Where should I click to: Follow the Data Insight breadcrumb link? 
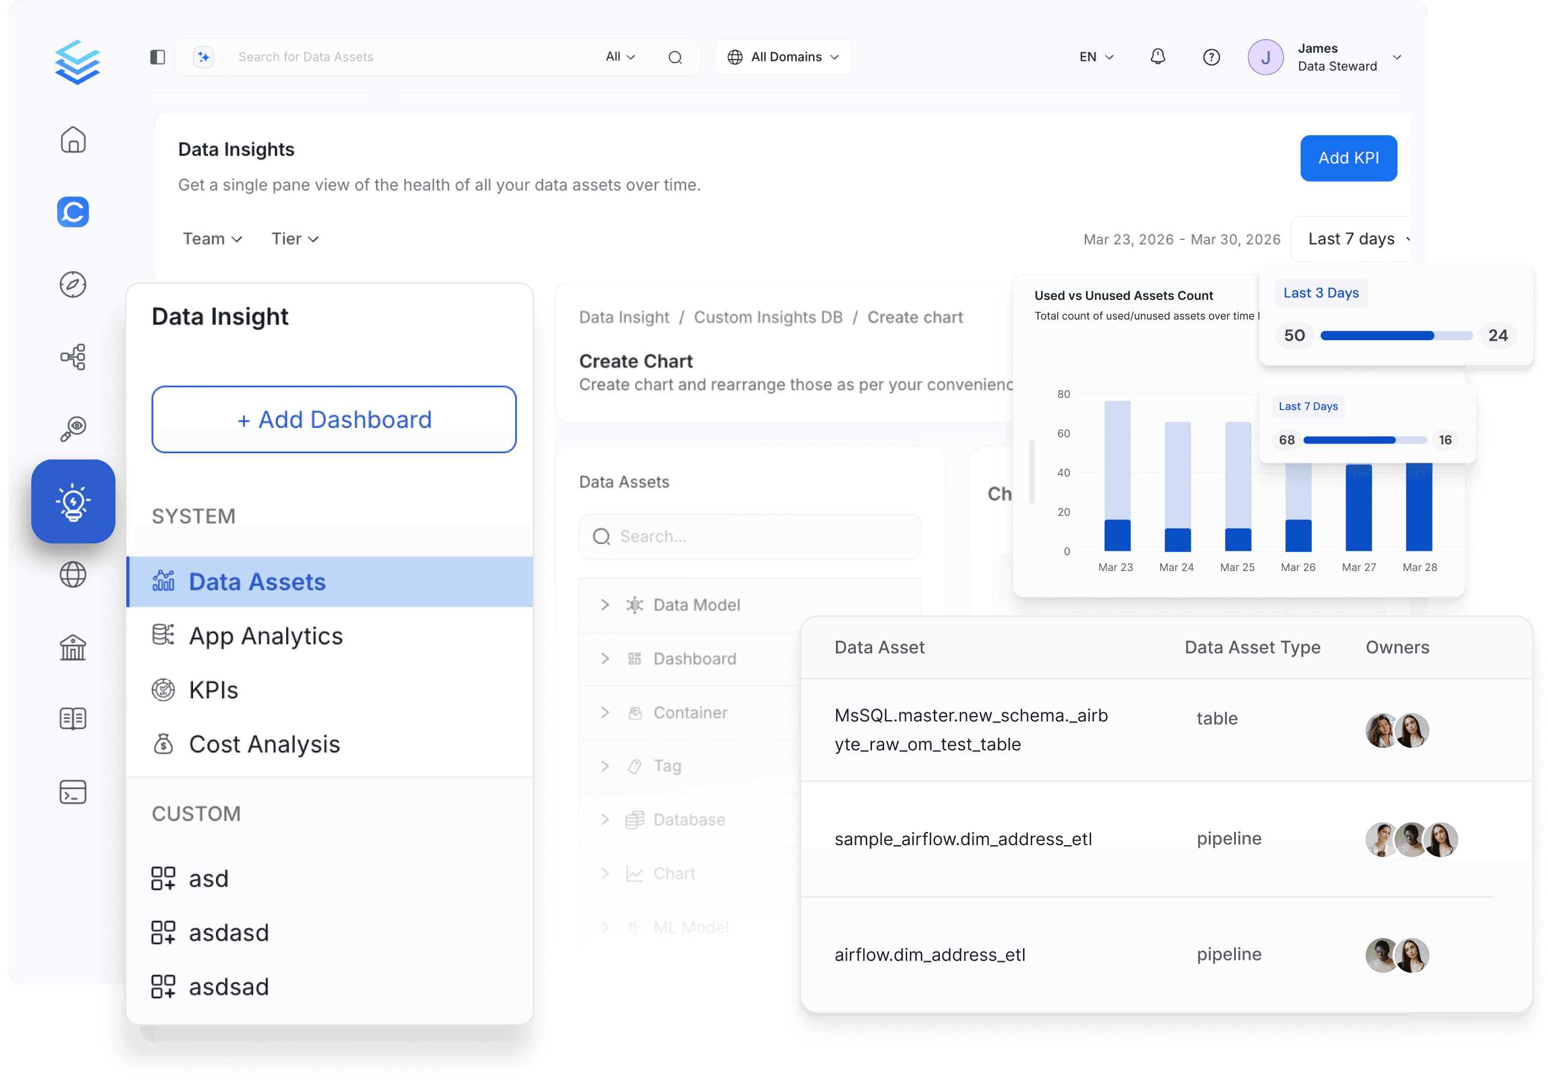click(624, 317)
